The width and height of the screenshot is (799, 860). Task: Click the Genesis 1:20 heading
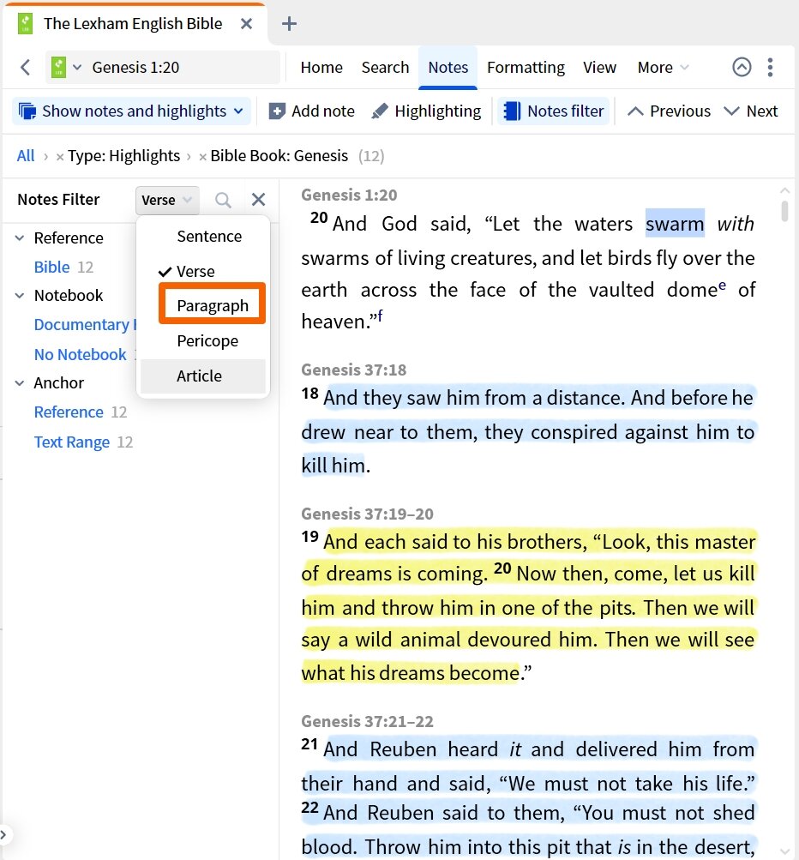tap(349, 195)
